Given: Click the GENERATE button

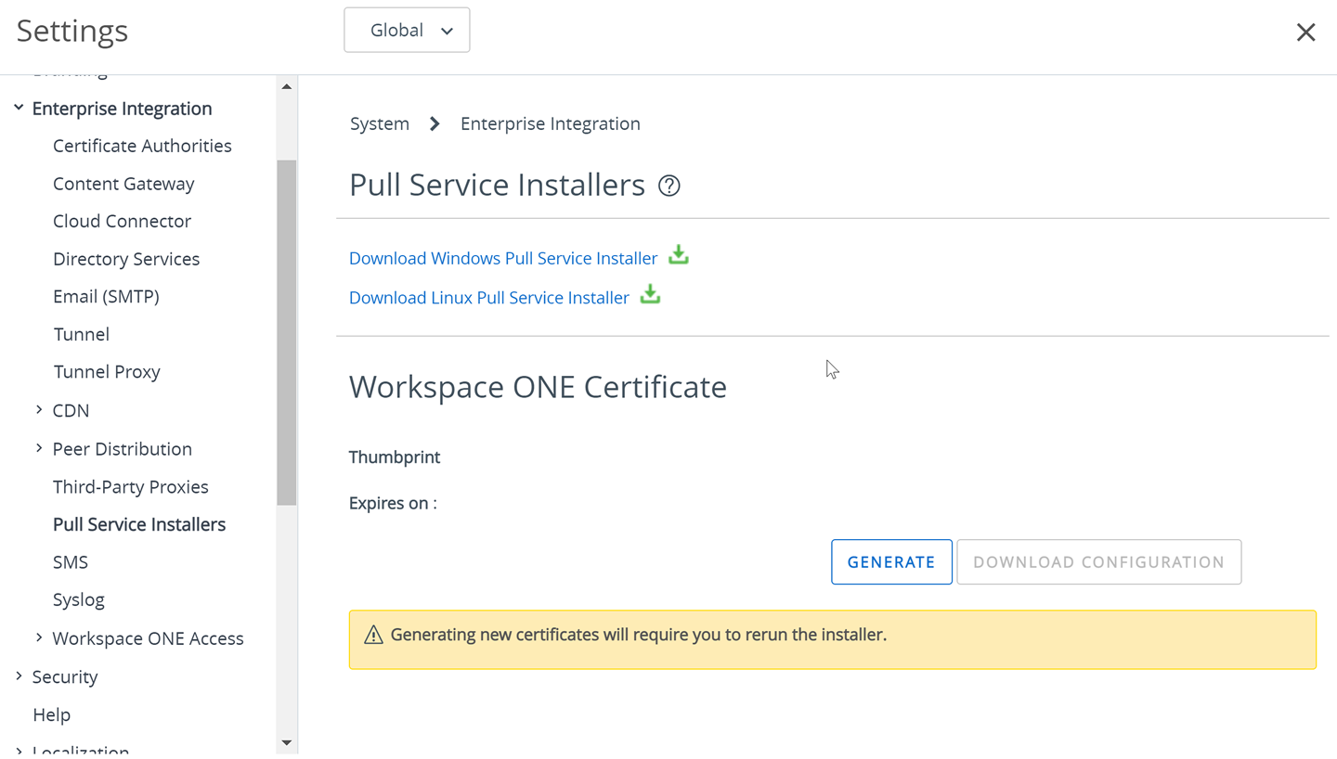Looking at the screenshot, I should coord(891,562).
